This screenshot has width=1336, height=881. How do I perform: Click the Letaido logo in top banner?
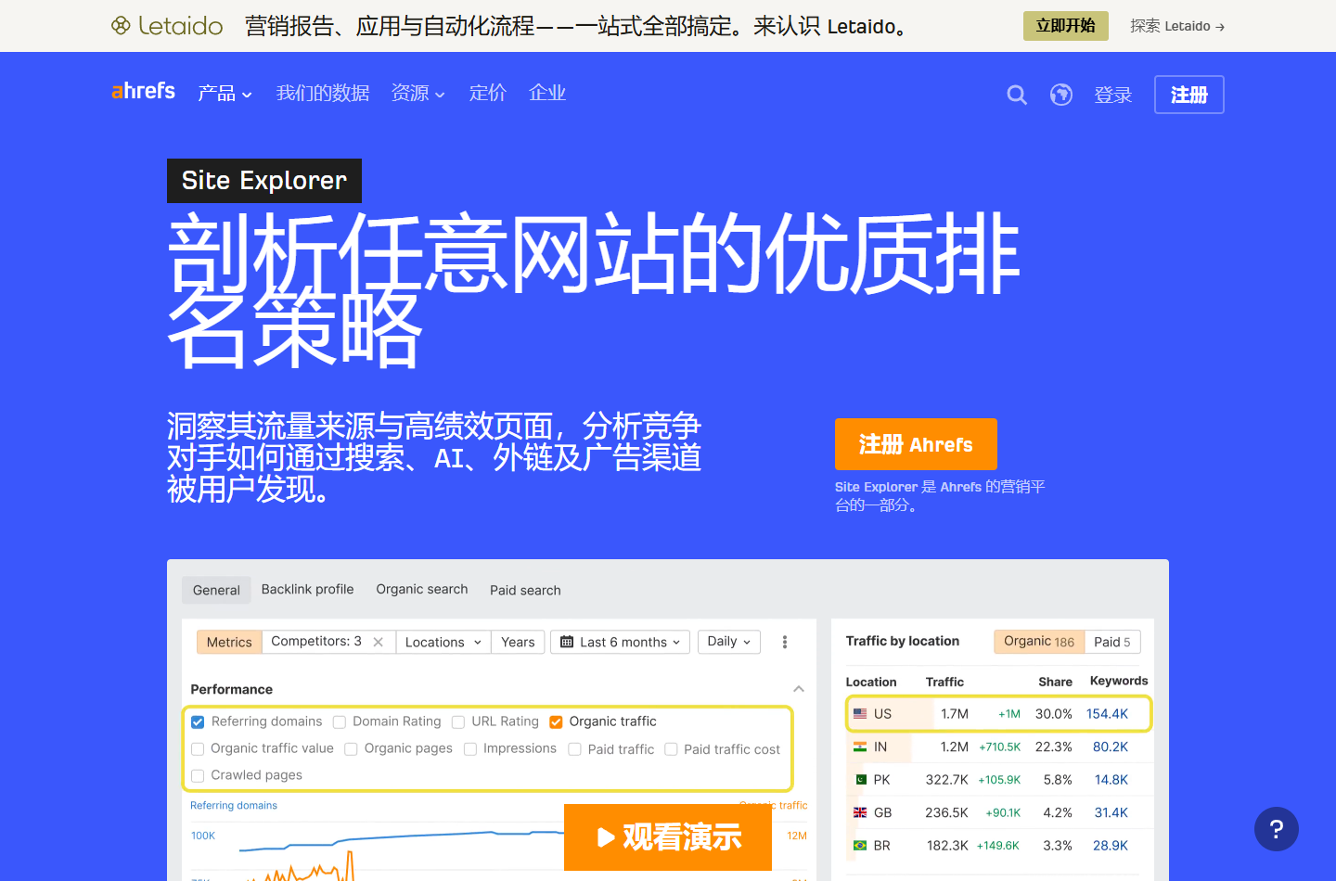(167, 26)
